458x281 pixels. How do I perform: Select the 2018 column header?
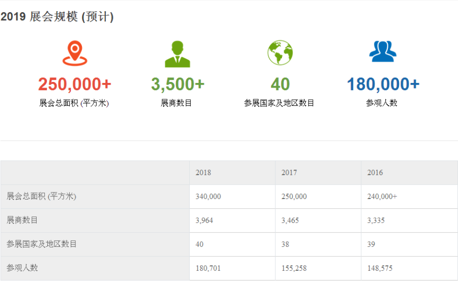point(203,173)
